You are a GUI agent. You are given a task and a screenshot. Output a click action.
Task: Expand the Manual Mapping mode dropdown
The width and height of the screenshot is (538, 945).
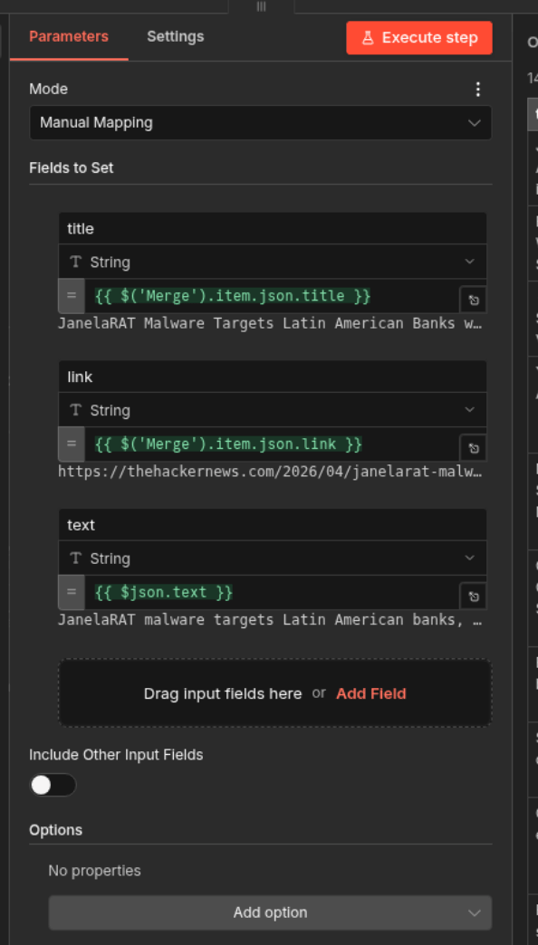261,123
